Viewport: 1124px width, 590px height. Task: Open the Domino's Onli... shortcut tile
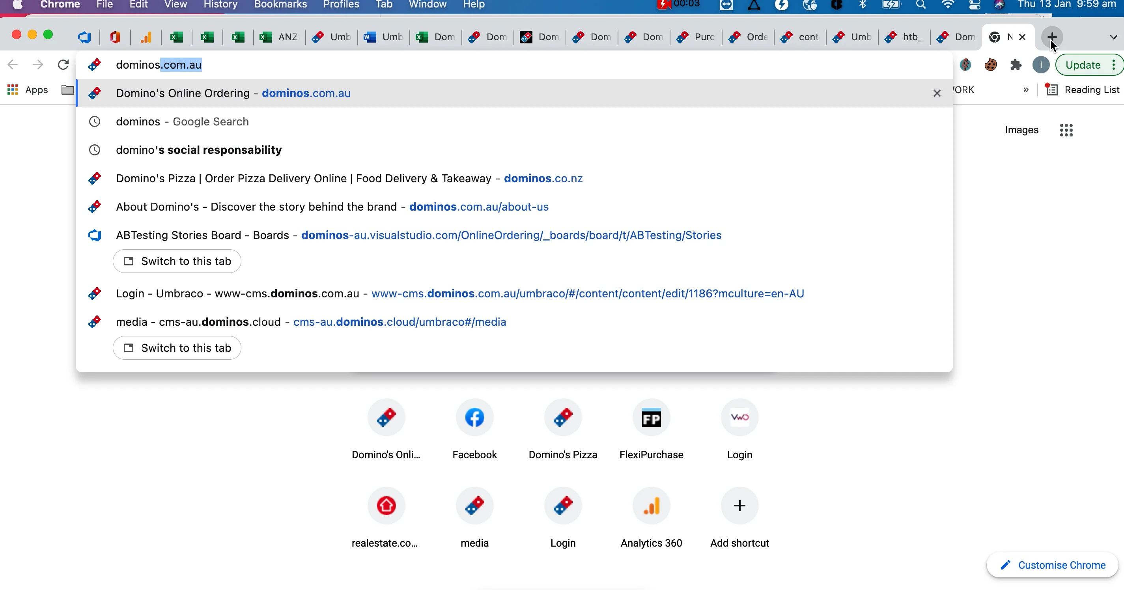386,429
